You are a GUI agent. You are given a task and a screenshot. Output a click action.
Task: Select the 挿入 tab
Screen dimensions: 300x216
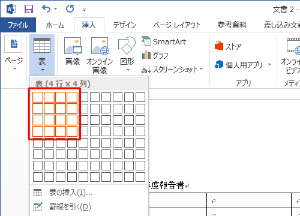pyautogui.click(x=89, y=25)
